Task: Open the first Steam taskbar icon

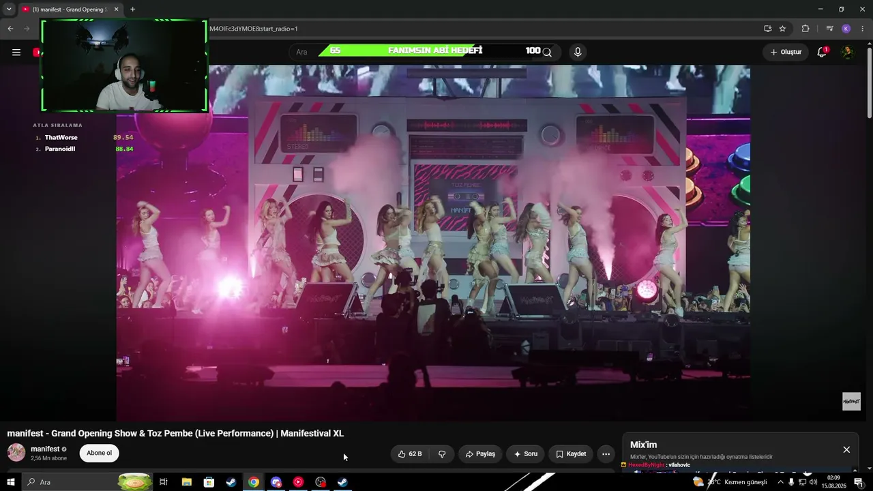Action: 231,482
